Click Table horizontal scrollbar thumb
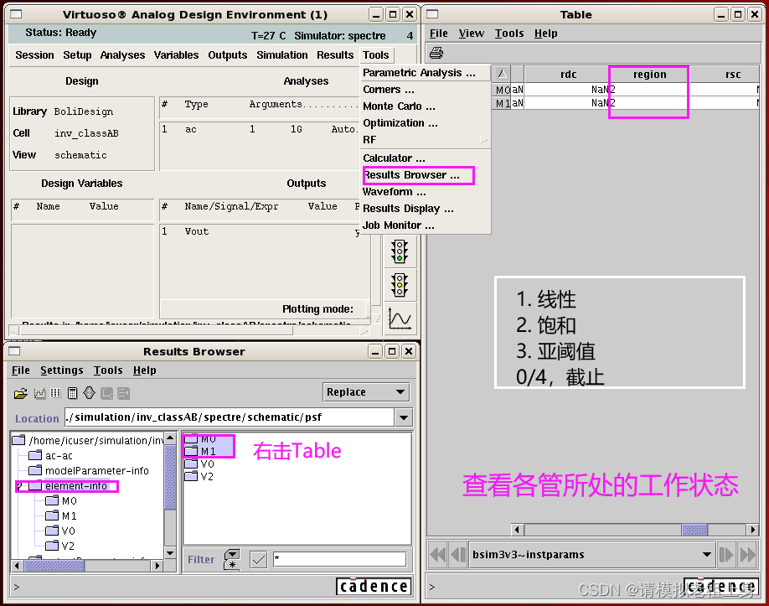Screen dimensions: 769x606 (694, 530)
